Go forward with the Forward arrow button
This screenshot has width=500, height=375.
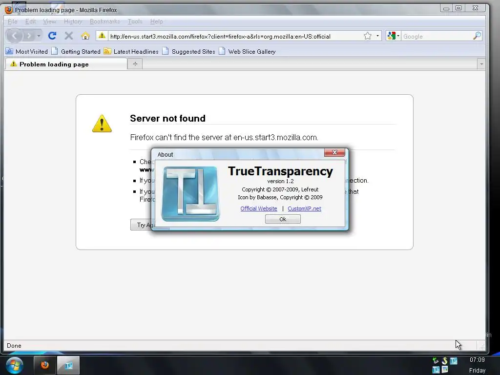click(29, 36)
